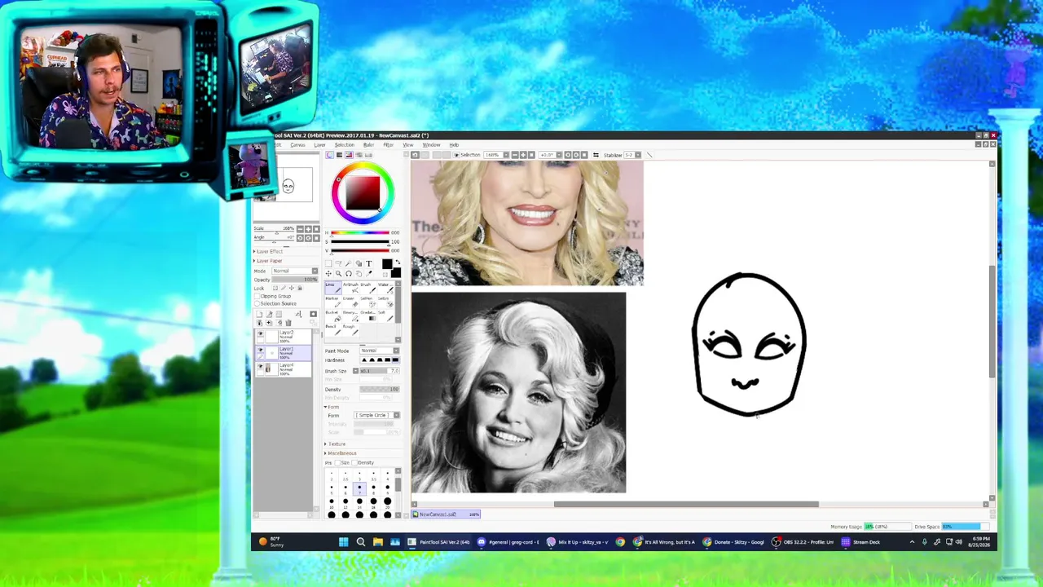This screenshot has height=587, width=1043.
Task: Create a new normal layer
Action: (260, 315)
